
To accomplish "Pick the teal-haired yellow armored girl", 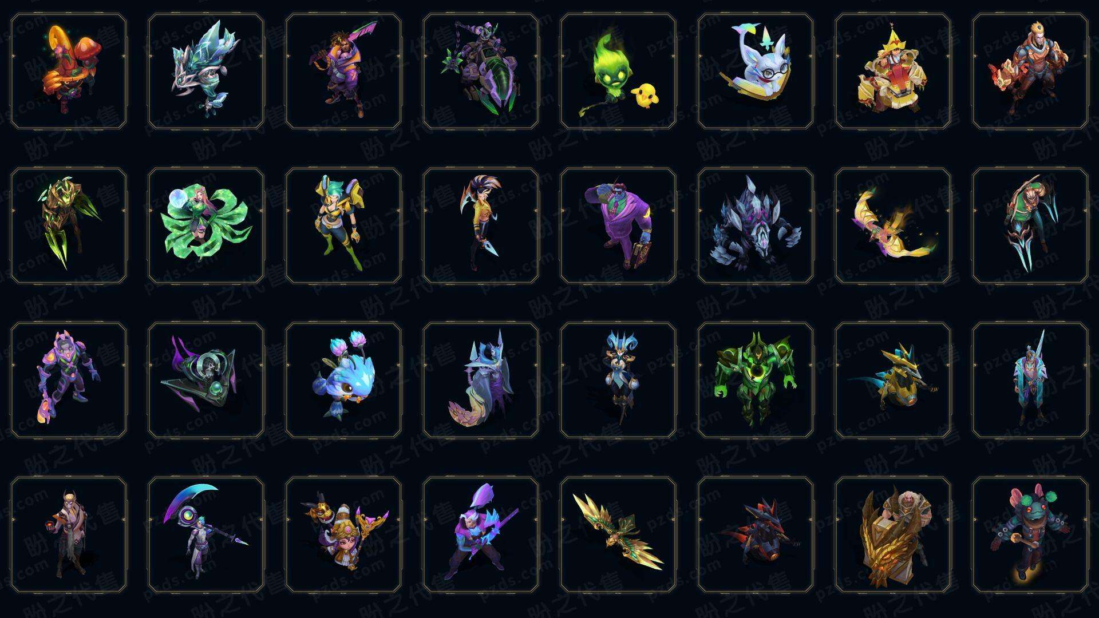I will coord(343,225).
